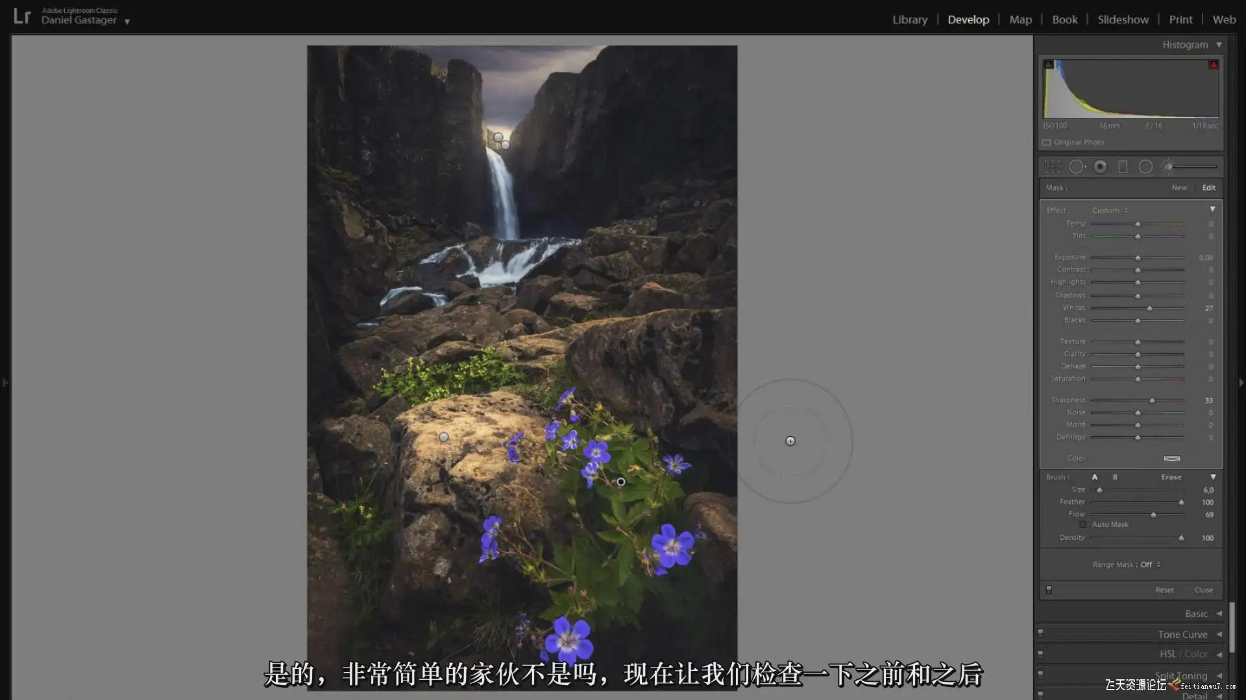Viewport: 1246px width, 700px height.
Task: Open the Effect Custom preset dropdown
Action: click(1110, 210)
